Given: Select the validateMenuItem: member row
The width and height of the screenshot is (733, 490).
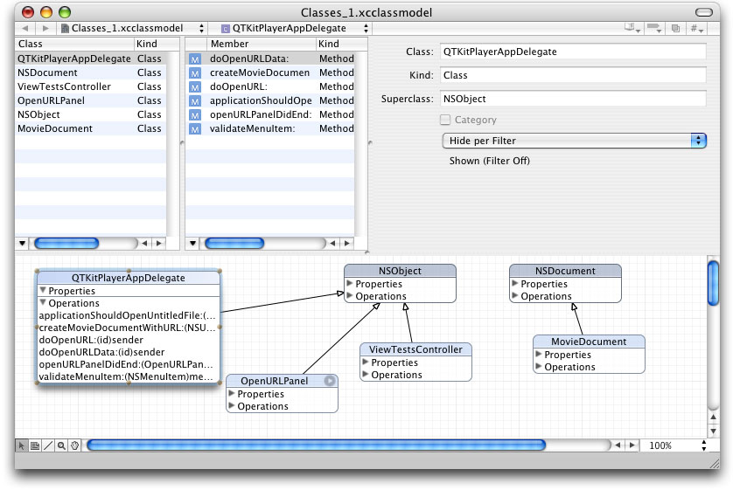Looking at the screenshot, I should 253,128.
